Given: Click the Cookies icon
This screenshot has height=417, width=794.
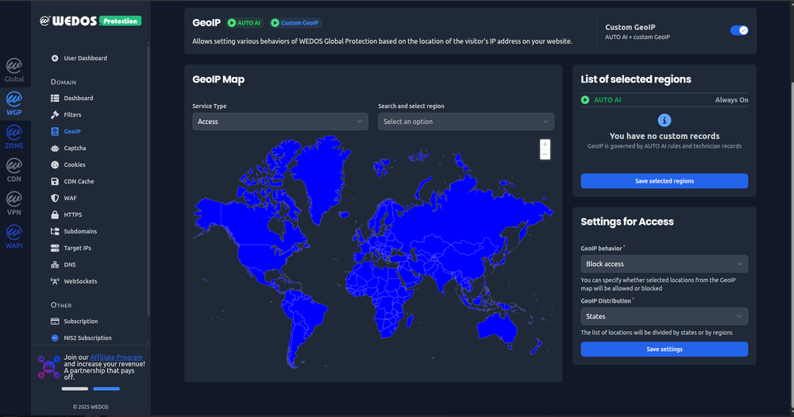Looking at the screenshot, I should pos(55,164).
